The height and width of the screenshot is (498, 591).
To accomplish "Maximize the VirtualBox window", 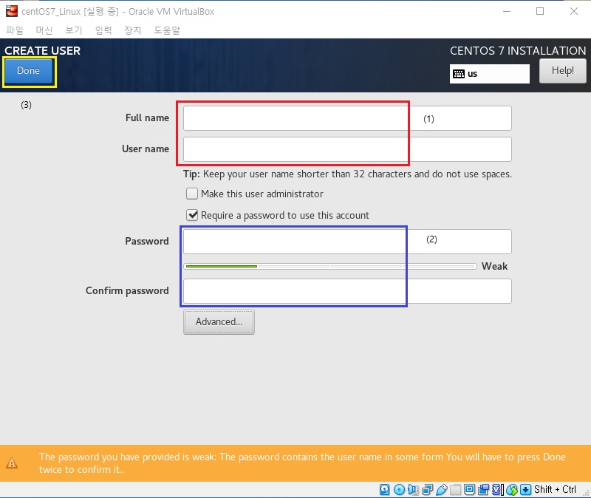I will 540,11.
